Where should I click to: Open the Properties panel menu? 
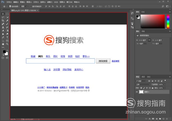pos(170,31)
